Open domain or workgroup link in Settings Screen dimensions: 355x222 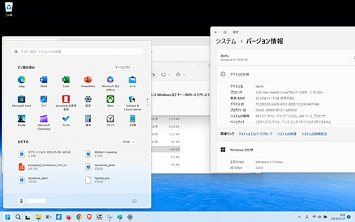256,134
